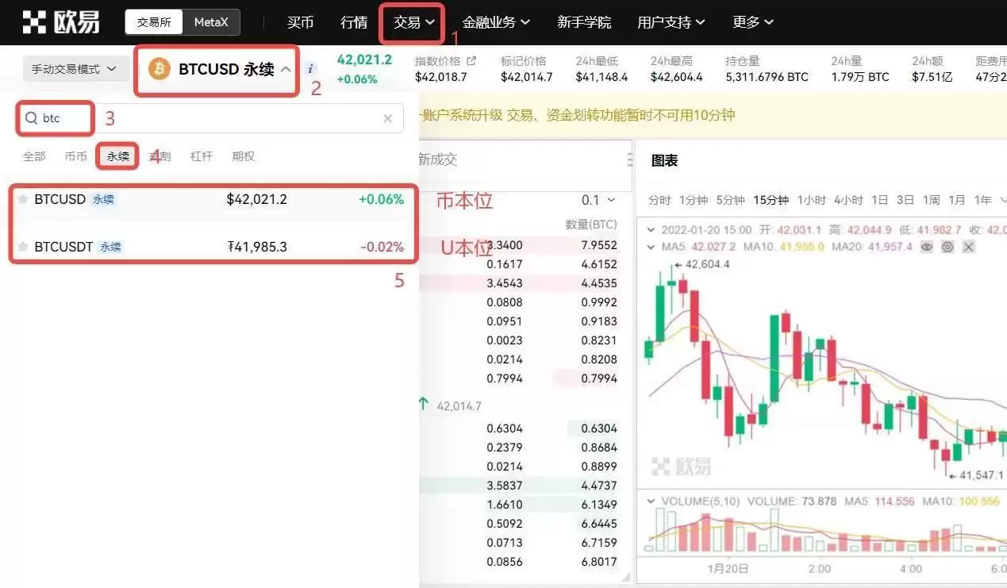This screenshot has height=588, width=1007.
Task: Switch to the 期权 category tab
Action: pos(243,156)
